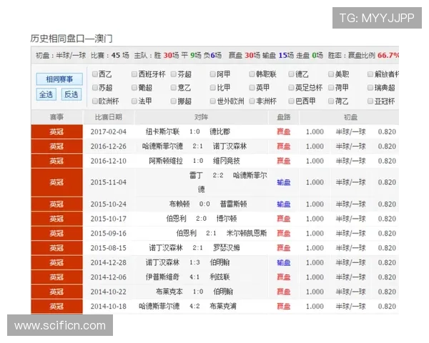Select the 德乙 checkbox
The image size is (429, 343).
291,74
